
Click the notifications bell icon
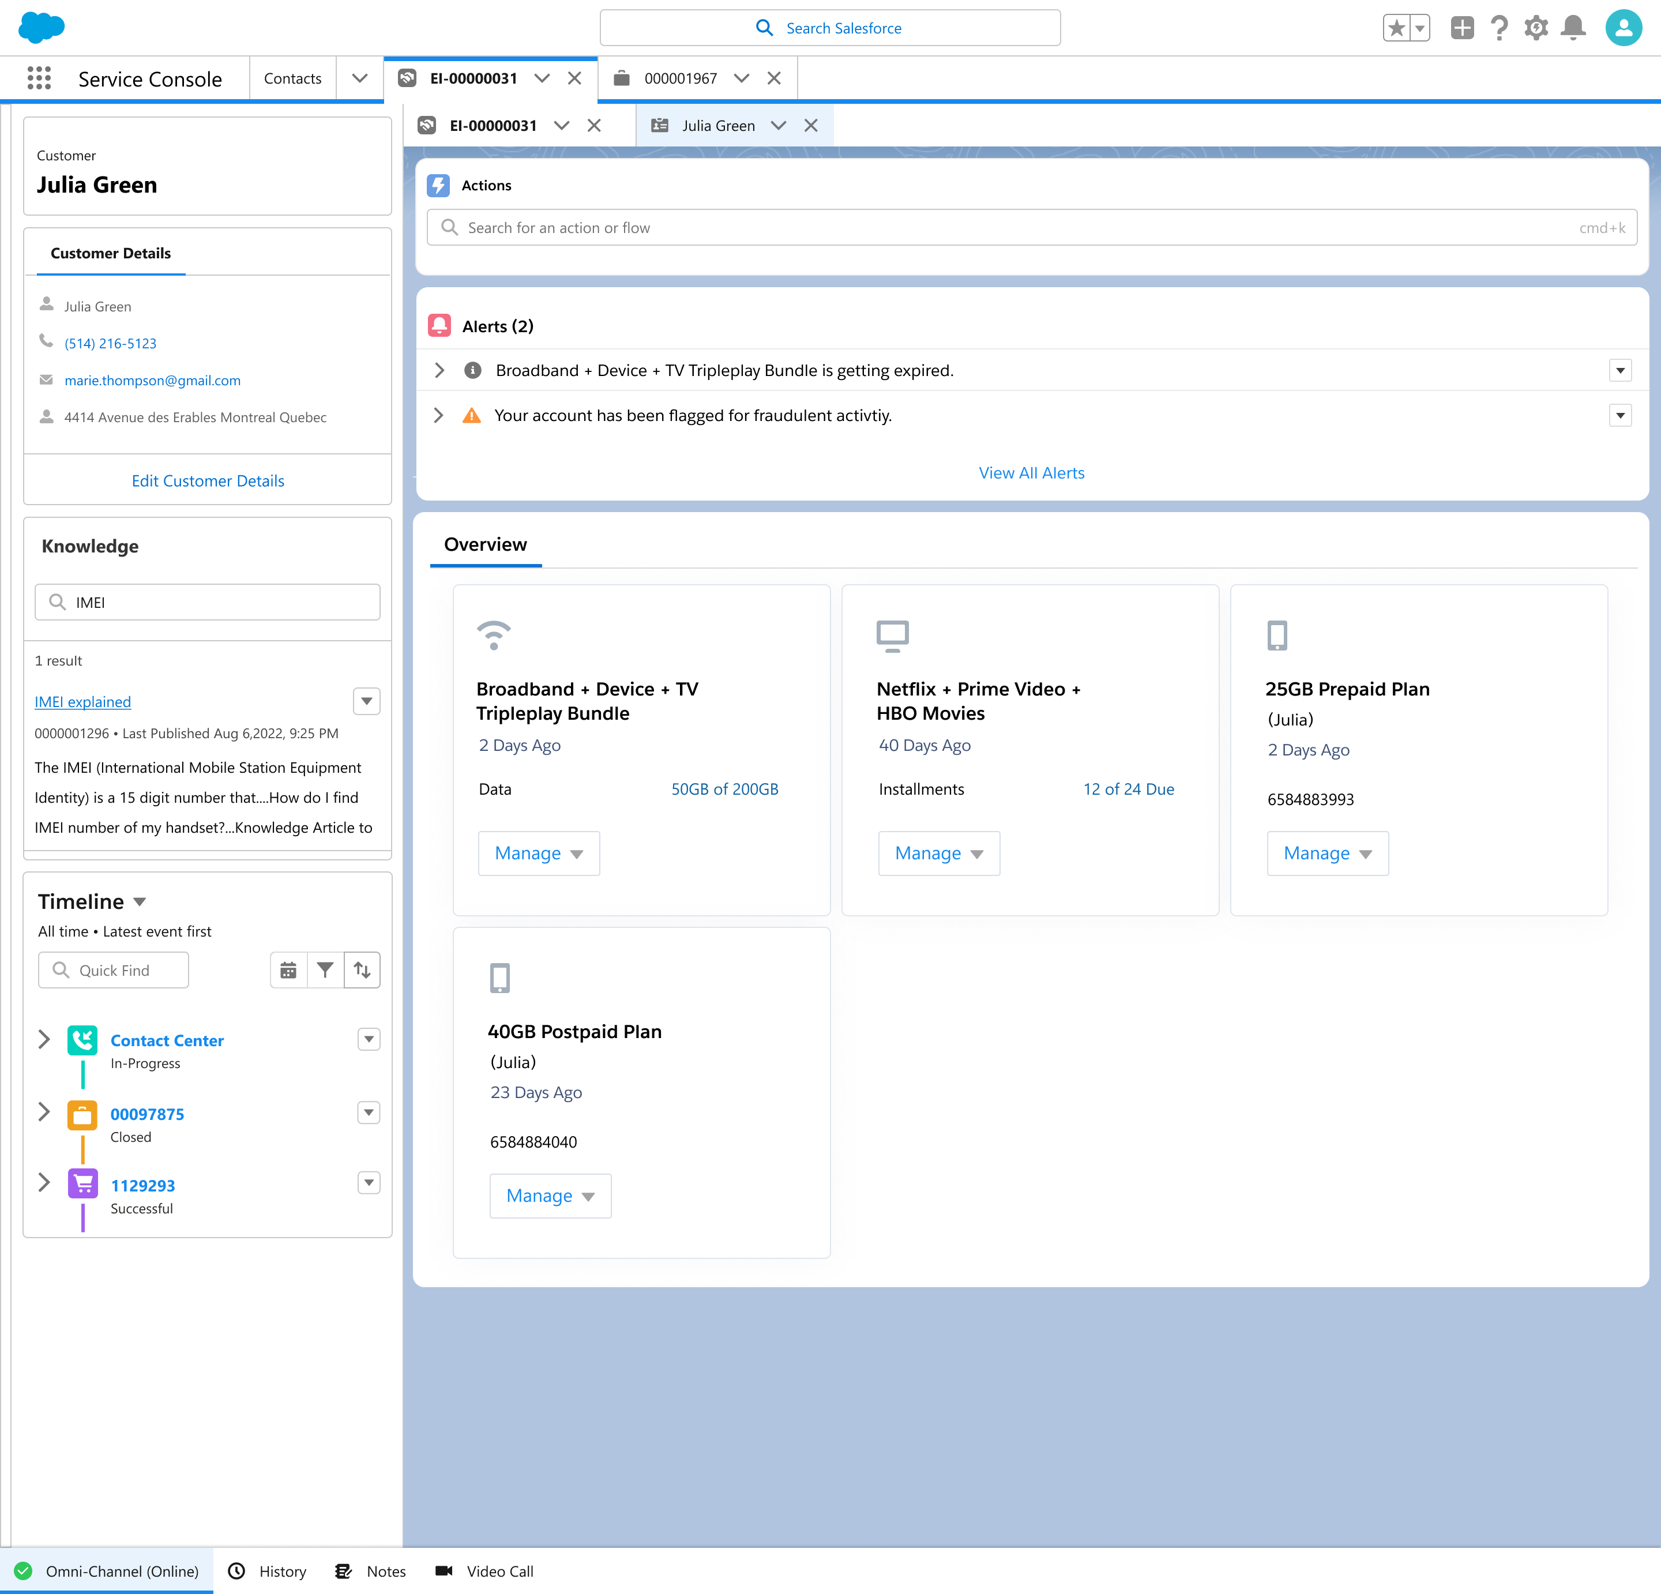point(1573,28)
